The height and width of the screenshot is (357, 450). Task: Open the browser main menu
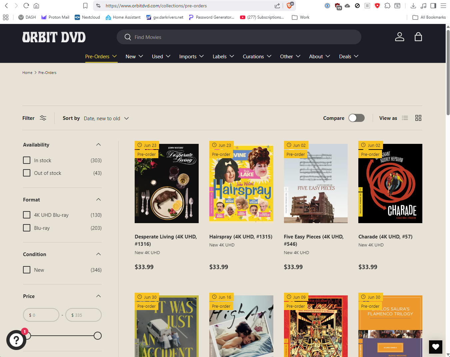(443, 6)
